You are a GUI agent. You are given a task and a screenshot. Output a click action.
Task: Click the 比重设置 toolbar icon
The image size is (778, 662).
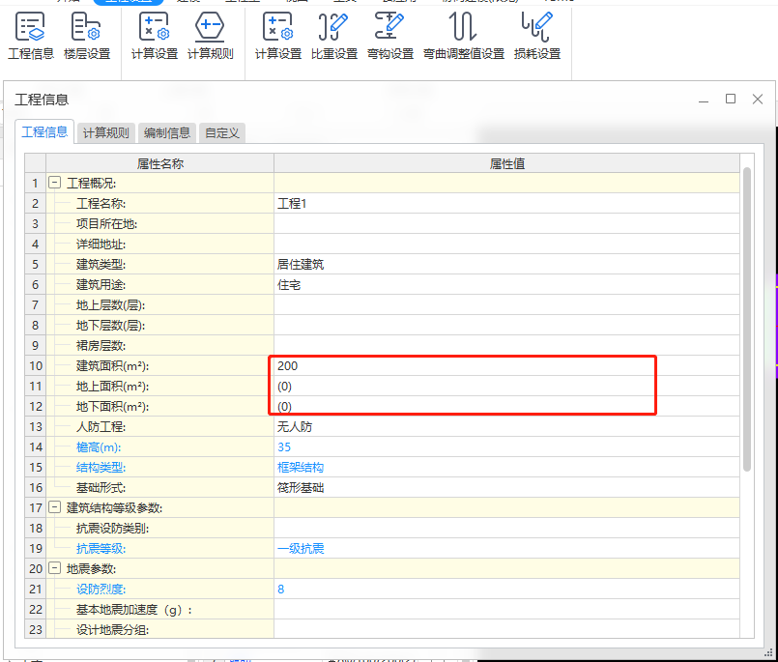coord(334,37)
